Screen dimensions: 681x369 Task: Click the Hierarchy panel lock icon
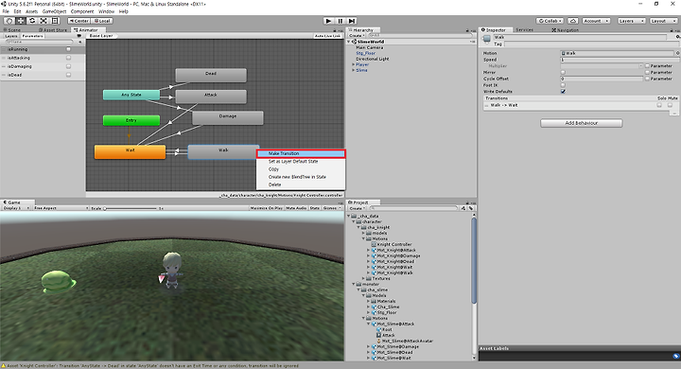tap(467, 30)
